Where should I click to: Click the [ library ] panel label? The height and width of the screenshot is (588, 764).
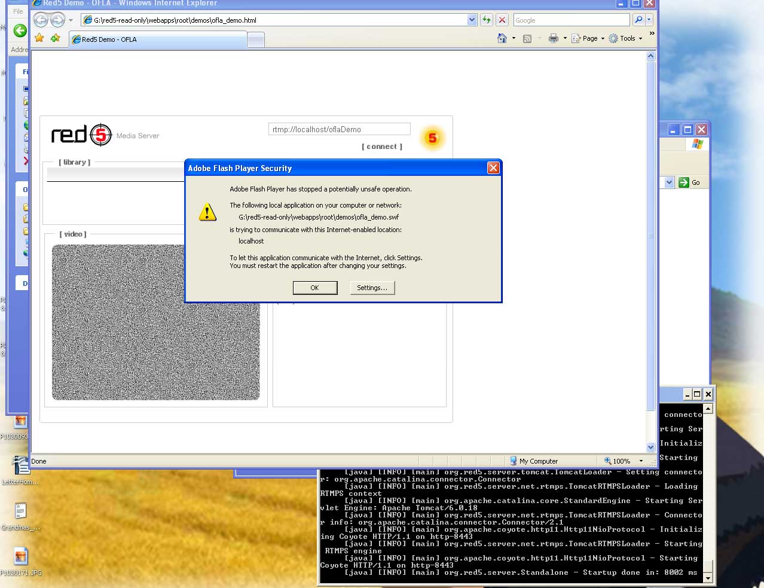(x=75, y=162)
